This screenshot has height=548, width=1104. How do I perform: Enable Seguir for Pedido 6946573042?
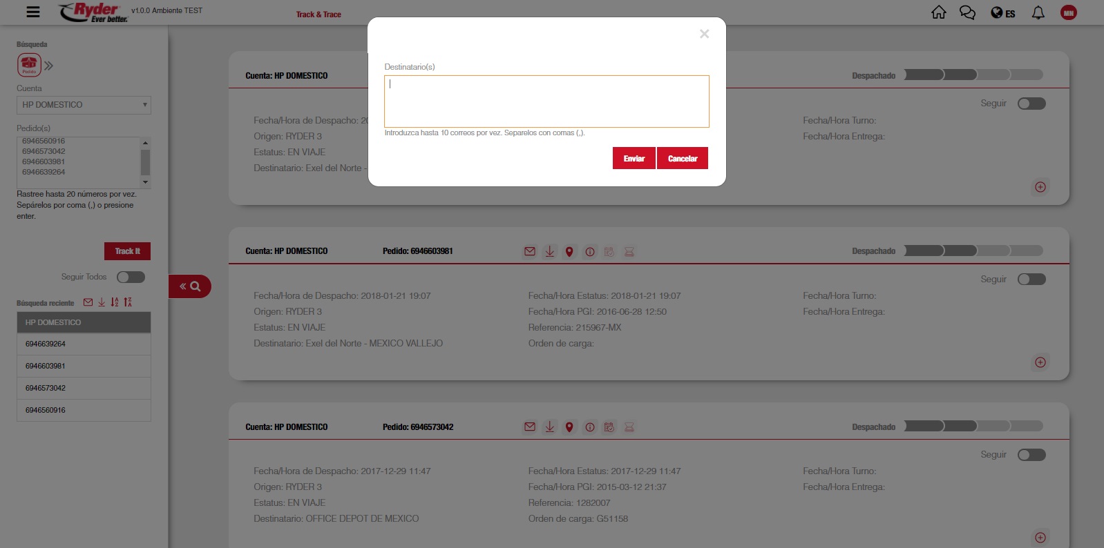(1031, 455)
